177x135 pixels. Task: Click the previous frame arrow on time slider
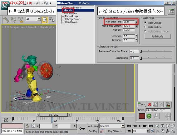38,115
